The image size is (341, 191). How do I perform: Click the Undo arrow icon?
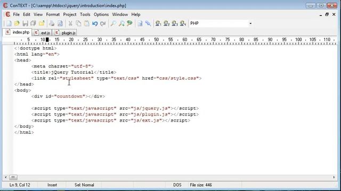pyautogui.click(x=95, y=23)
